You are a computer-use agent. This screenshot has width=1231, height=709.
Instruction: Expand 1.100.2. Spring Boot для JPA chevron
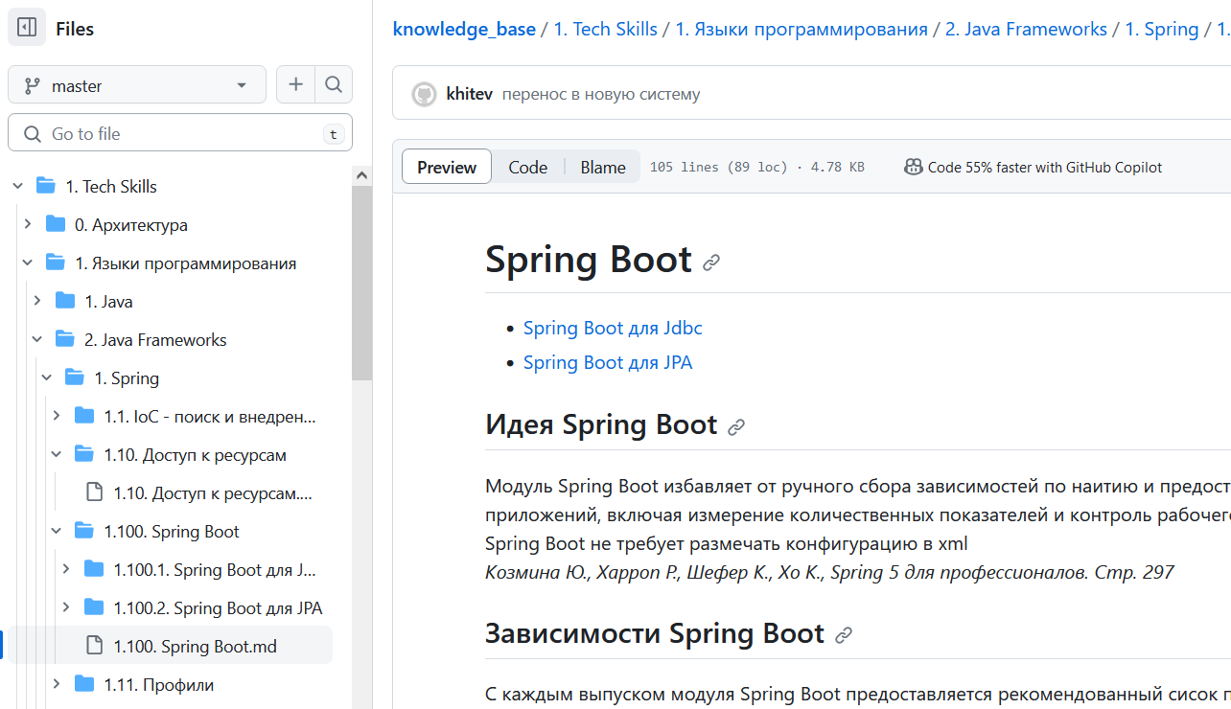click(65, 607)
